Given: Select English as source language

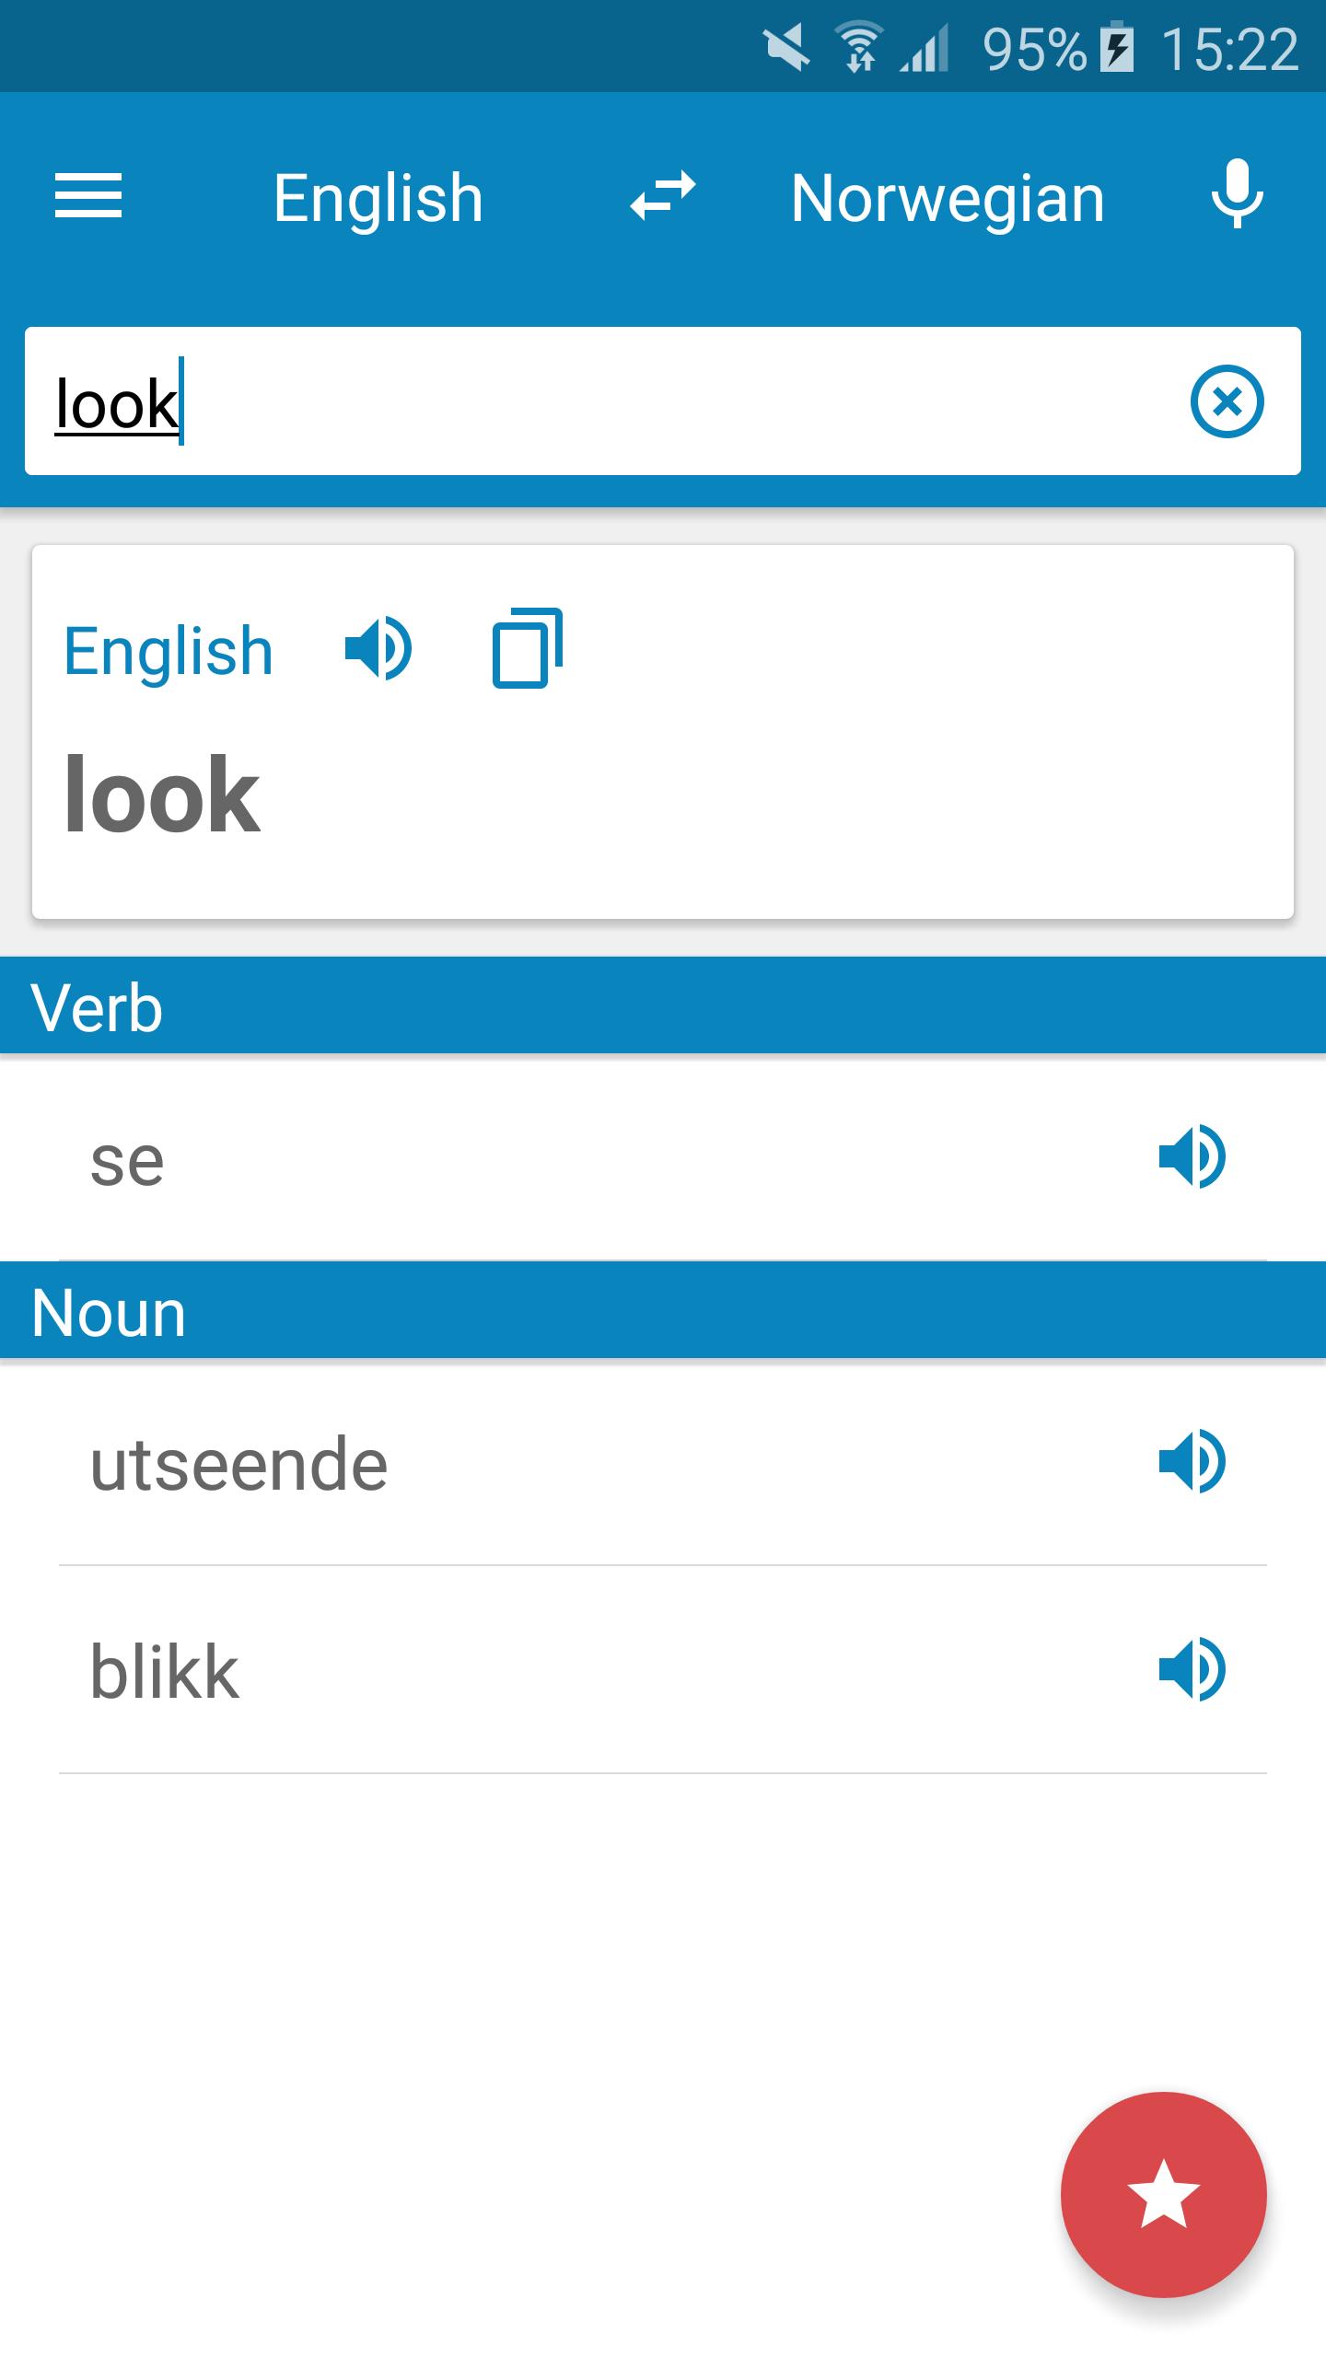Looking at the screenshot, I should pos(378,198).
